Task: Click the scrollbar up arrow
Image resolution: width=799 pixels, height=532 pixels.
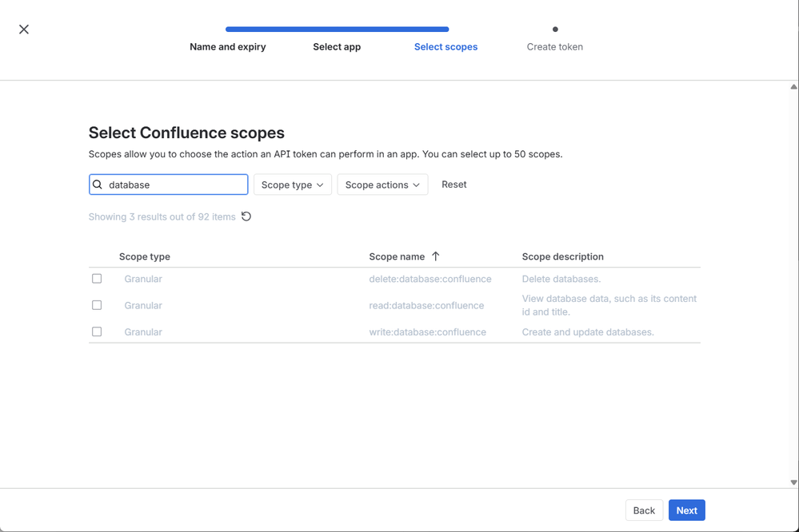Action: (793, 87)
